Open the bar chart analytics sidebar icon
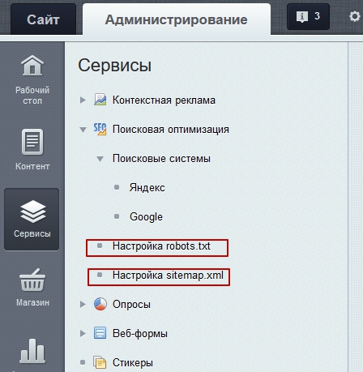This screenshot has width=363, height=372. click(x=32, y=351)
